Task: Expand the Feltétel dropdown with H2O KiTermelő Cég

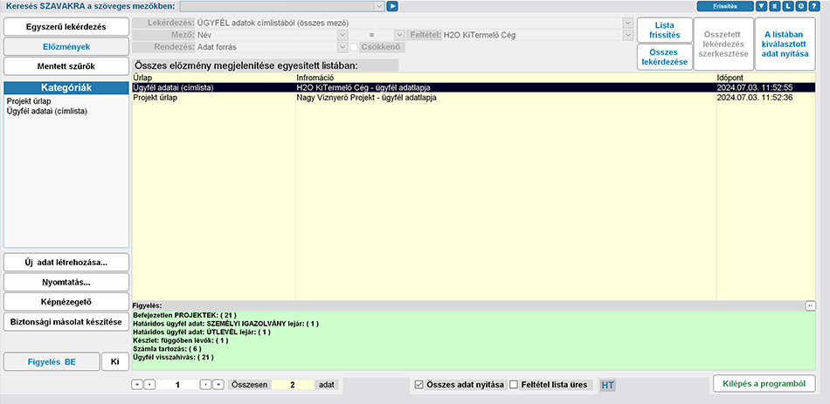Action: pos(627,34)
